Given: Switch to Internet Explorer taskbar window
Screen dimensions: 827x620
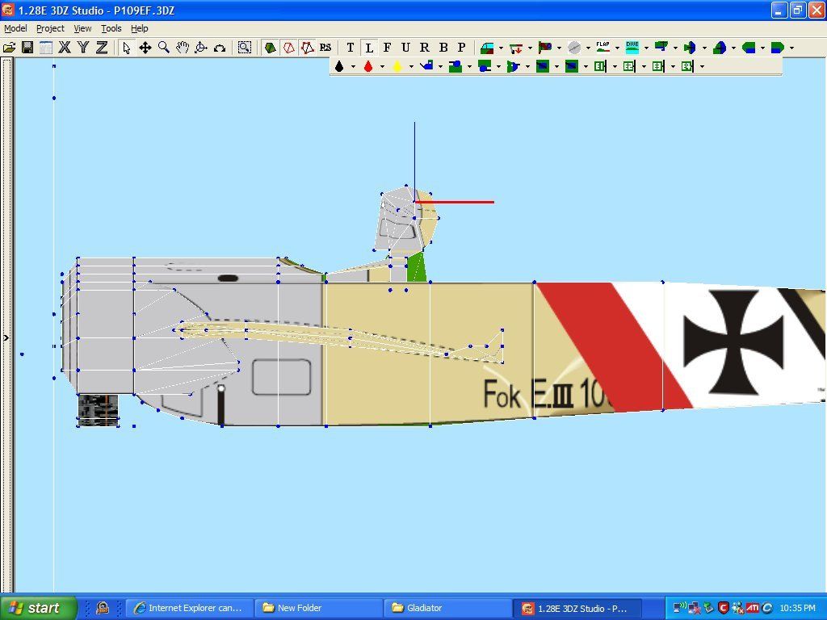Looking at the screenshot, I should [189, 608].
